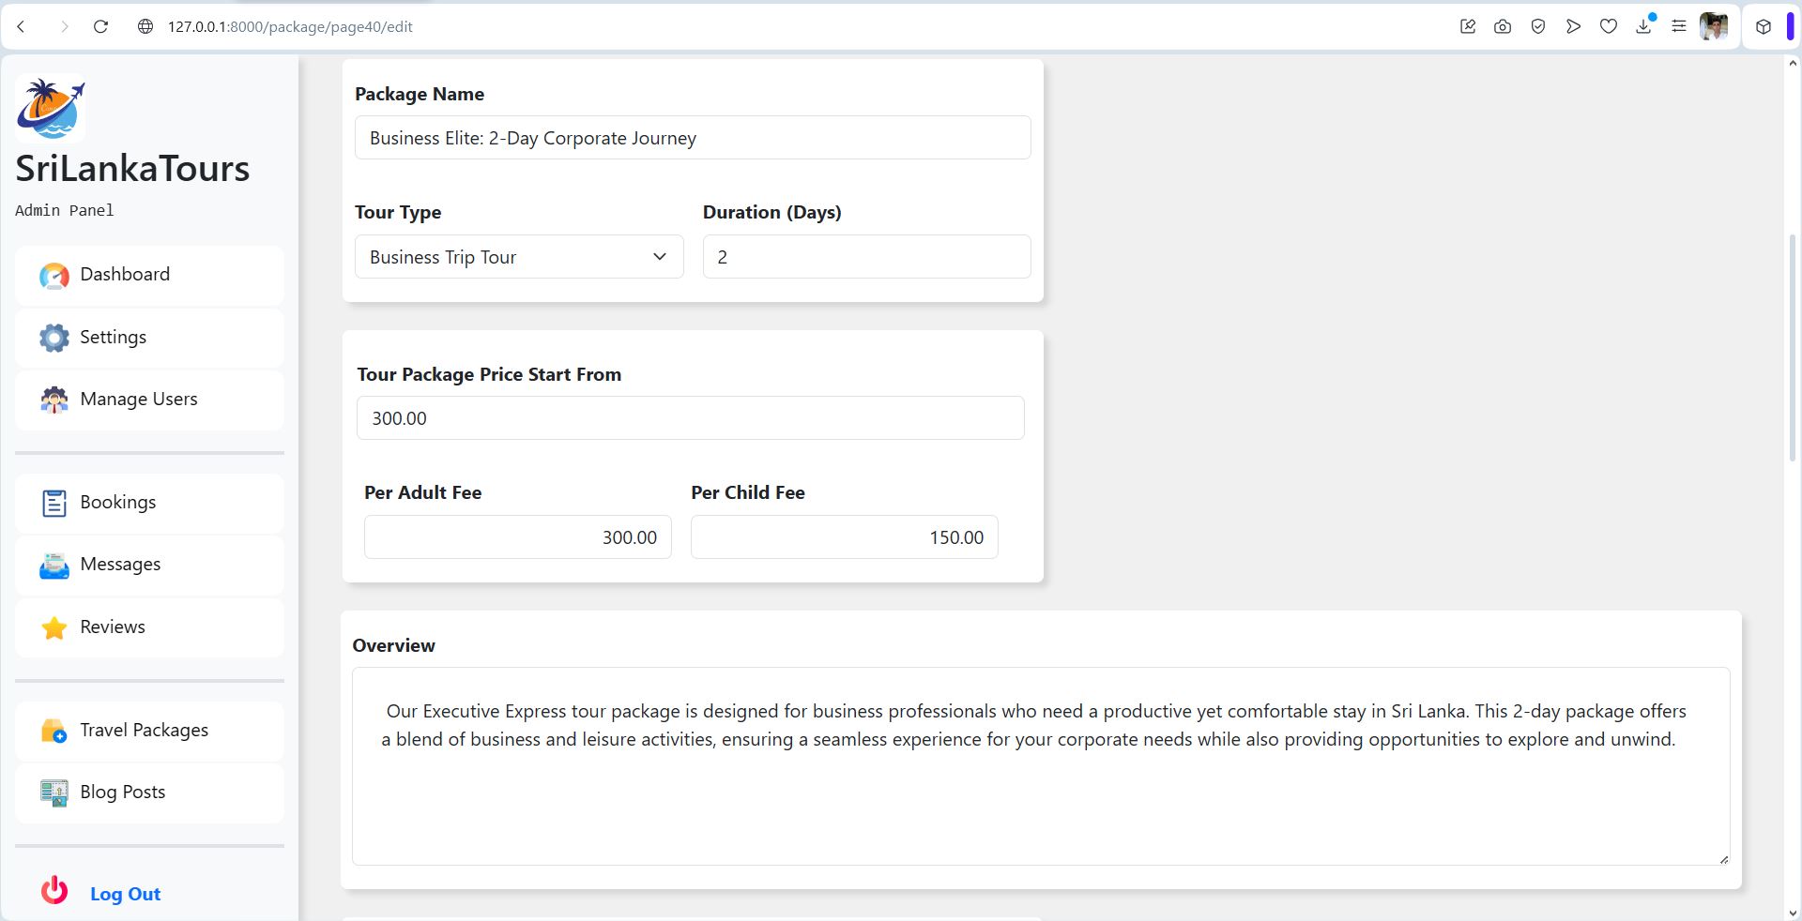Click the red power icon
This screenshot has height=921, width=1802.
pyautogui.click(x=54, y=889)
